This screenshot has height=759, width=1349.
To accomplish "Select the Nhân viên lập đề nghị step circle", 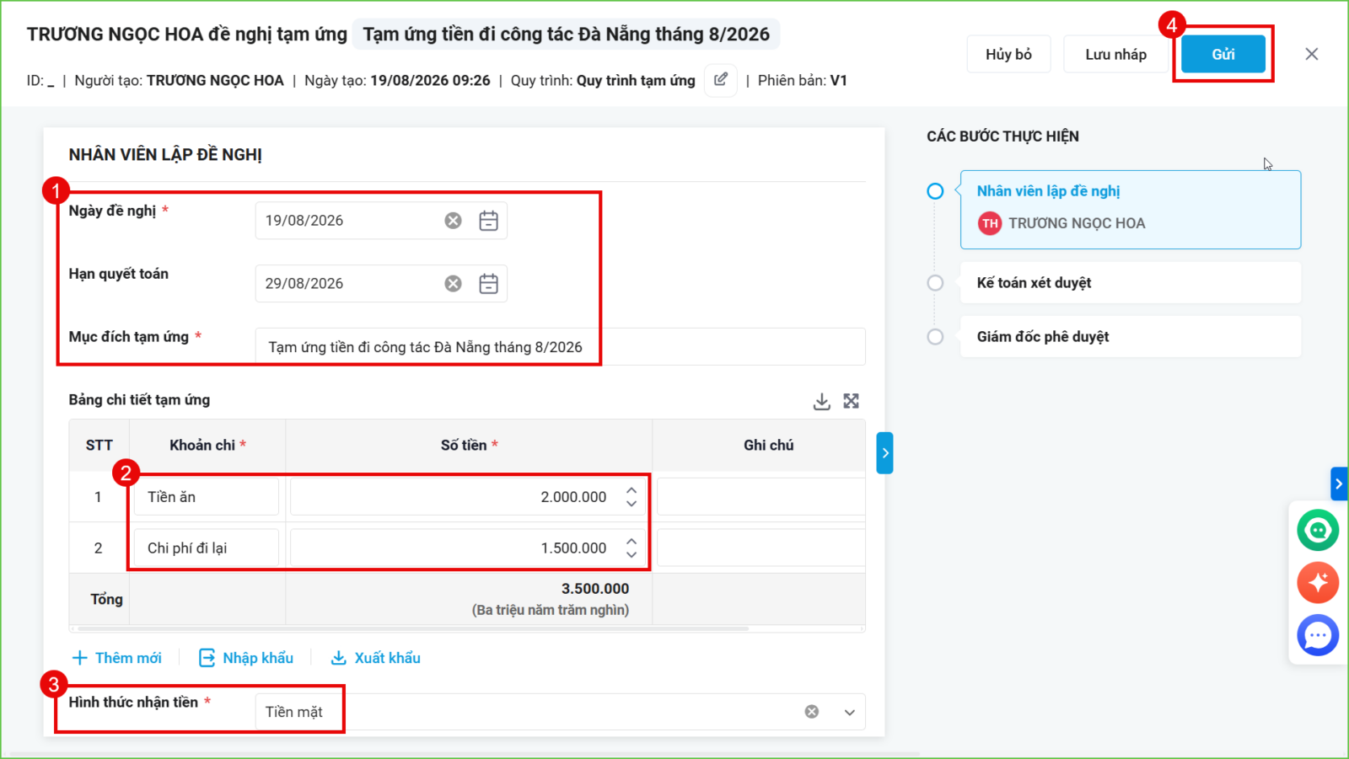I will tap(935, 191).
